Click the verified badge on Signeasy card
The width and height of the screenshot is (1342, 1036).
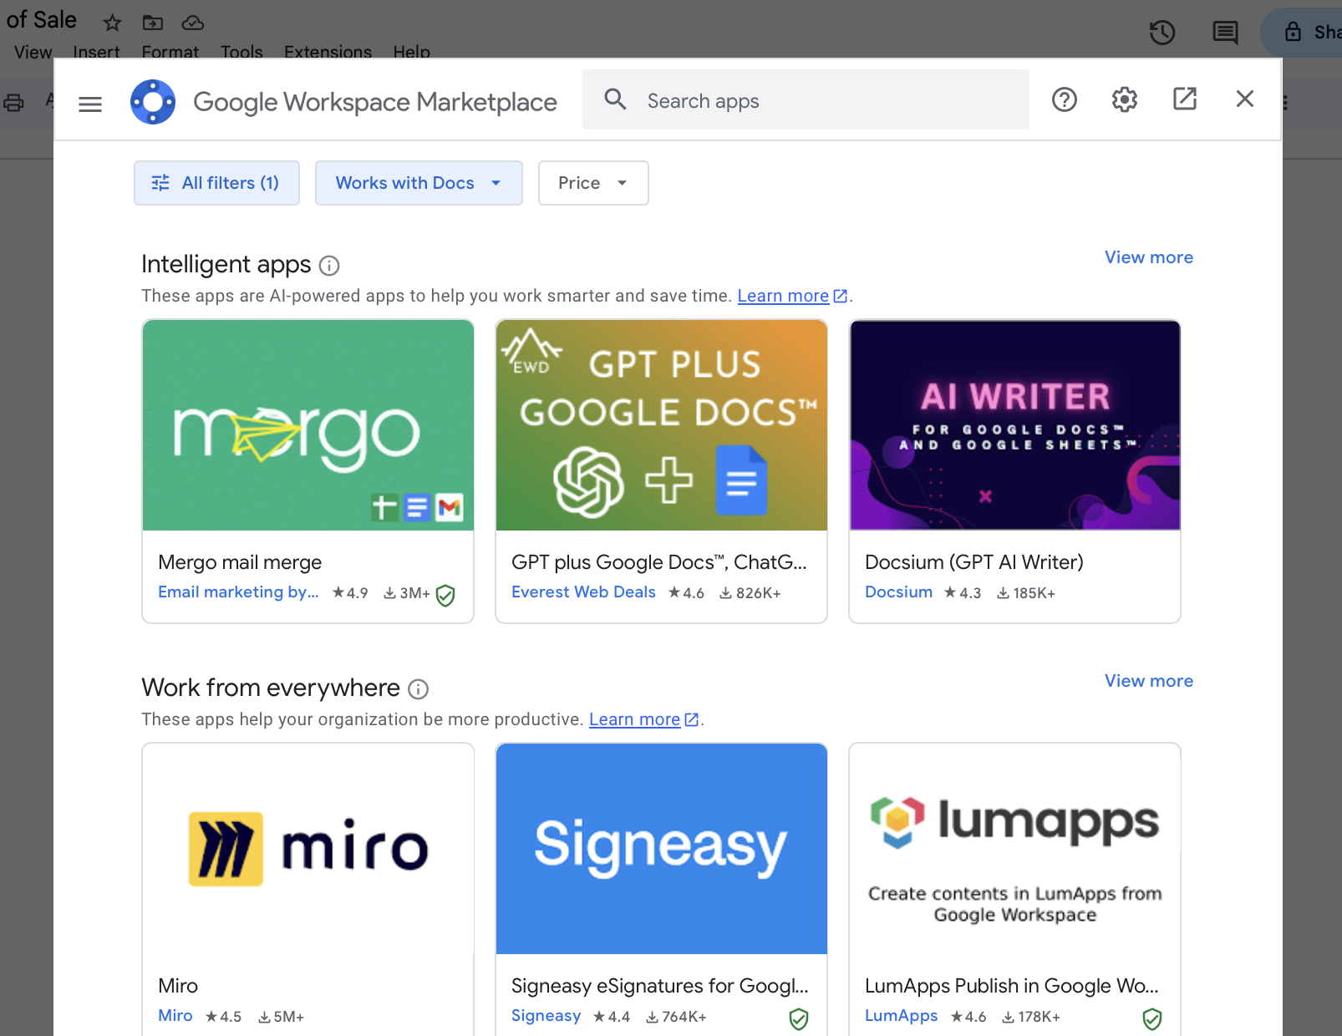coord(799,1018)
